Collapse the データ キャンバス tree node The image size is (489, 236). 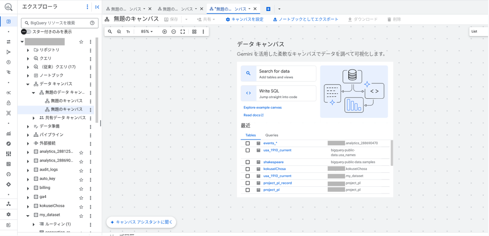[x=28, y=84]
